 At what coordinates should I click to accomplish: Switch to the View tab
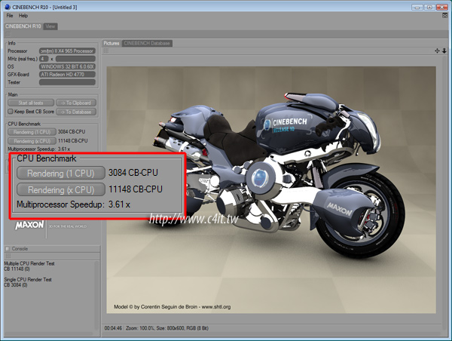tap(50, 26)
